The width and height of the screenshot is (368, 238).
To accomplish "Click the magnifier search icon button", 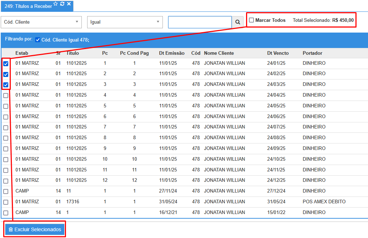I will [x=237, y=22].
